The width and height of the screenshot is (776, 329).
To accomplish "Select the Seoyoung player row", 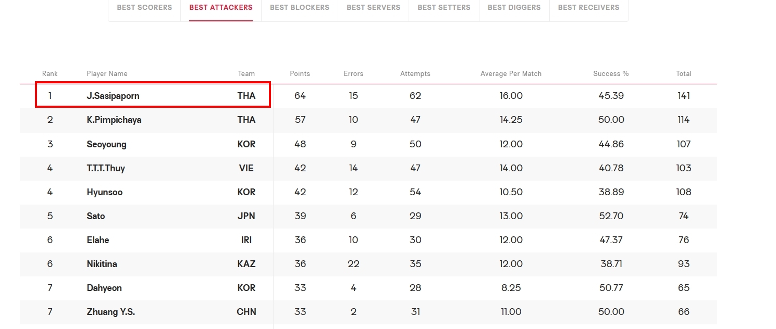I will (368, 144).
